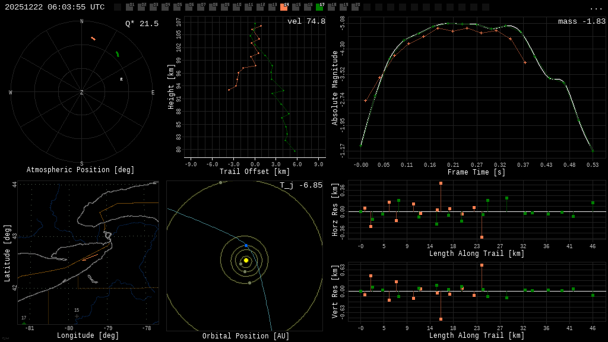Click the orange meteor track in polar plot
608x342 pixels.
(93, 39)
